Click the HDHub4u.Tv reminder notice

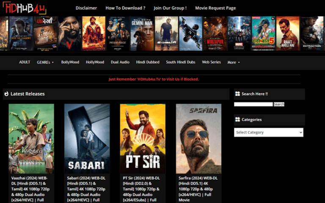(154, 79)
